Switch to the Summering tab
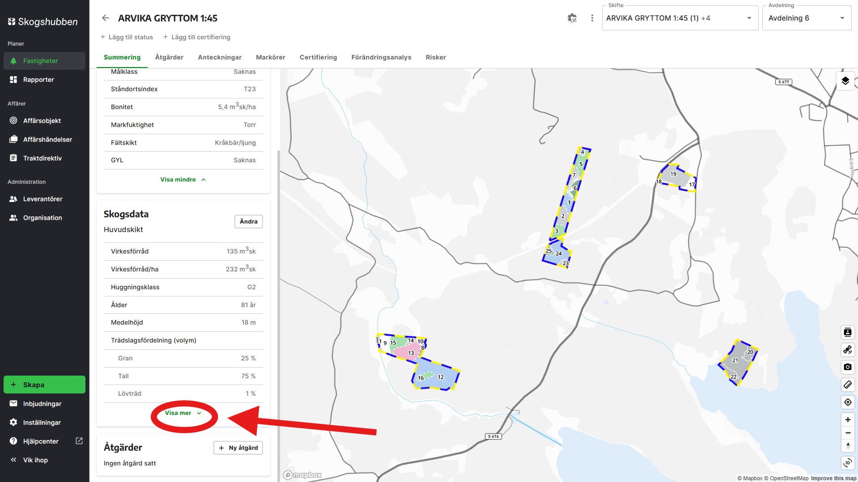 122,57
